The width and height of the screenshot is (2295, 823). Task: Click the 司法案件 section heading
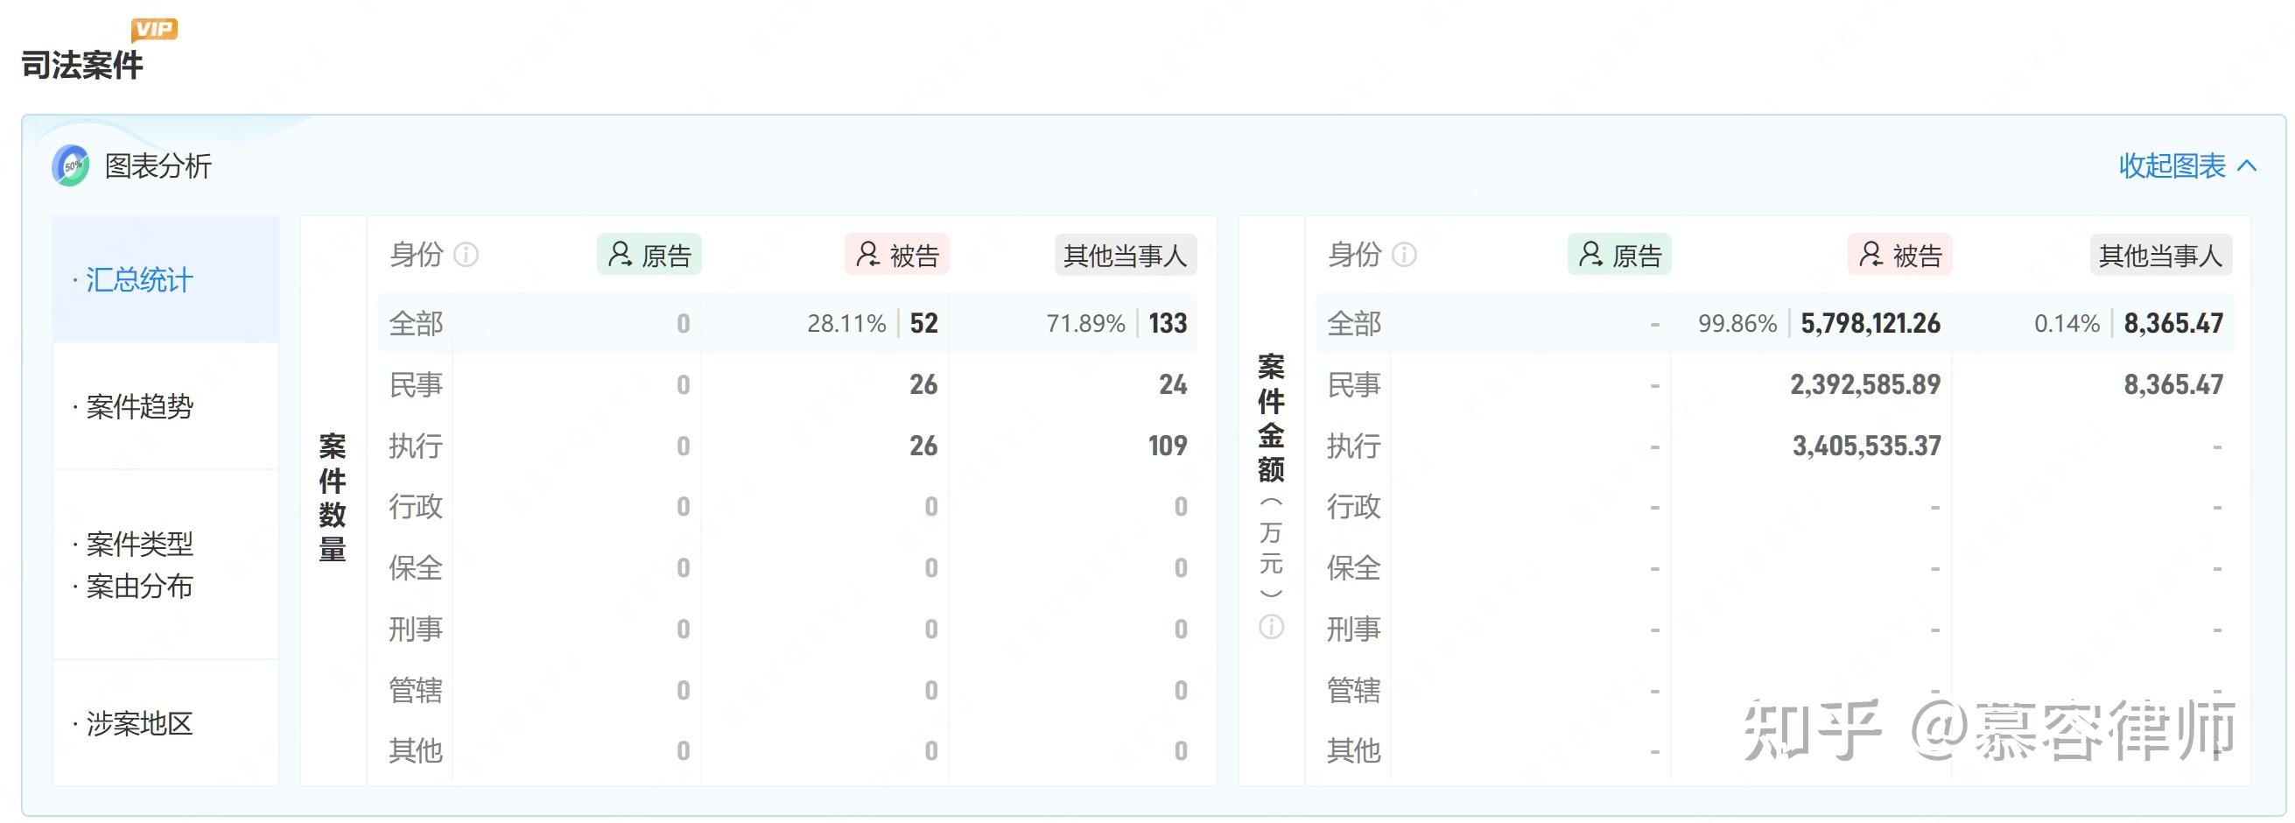tap(82, 66)
